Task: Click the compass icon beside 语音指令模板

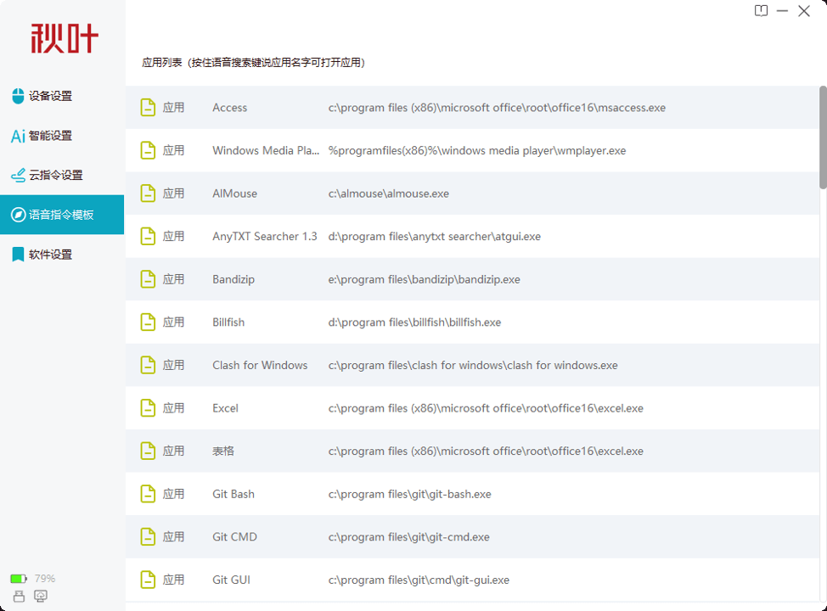Action: pos(18,215)
